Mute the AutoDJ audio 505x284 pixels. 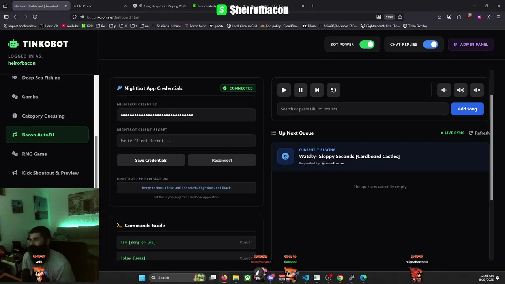477,90
